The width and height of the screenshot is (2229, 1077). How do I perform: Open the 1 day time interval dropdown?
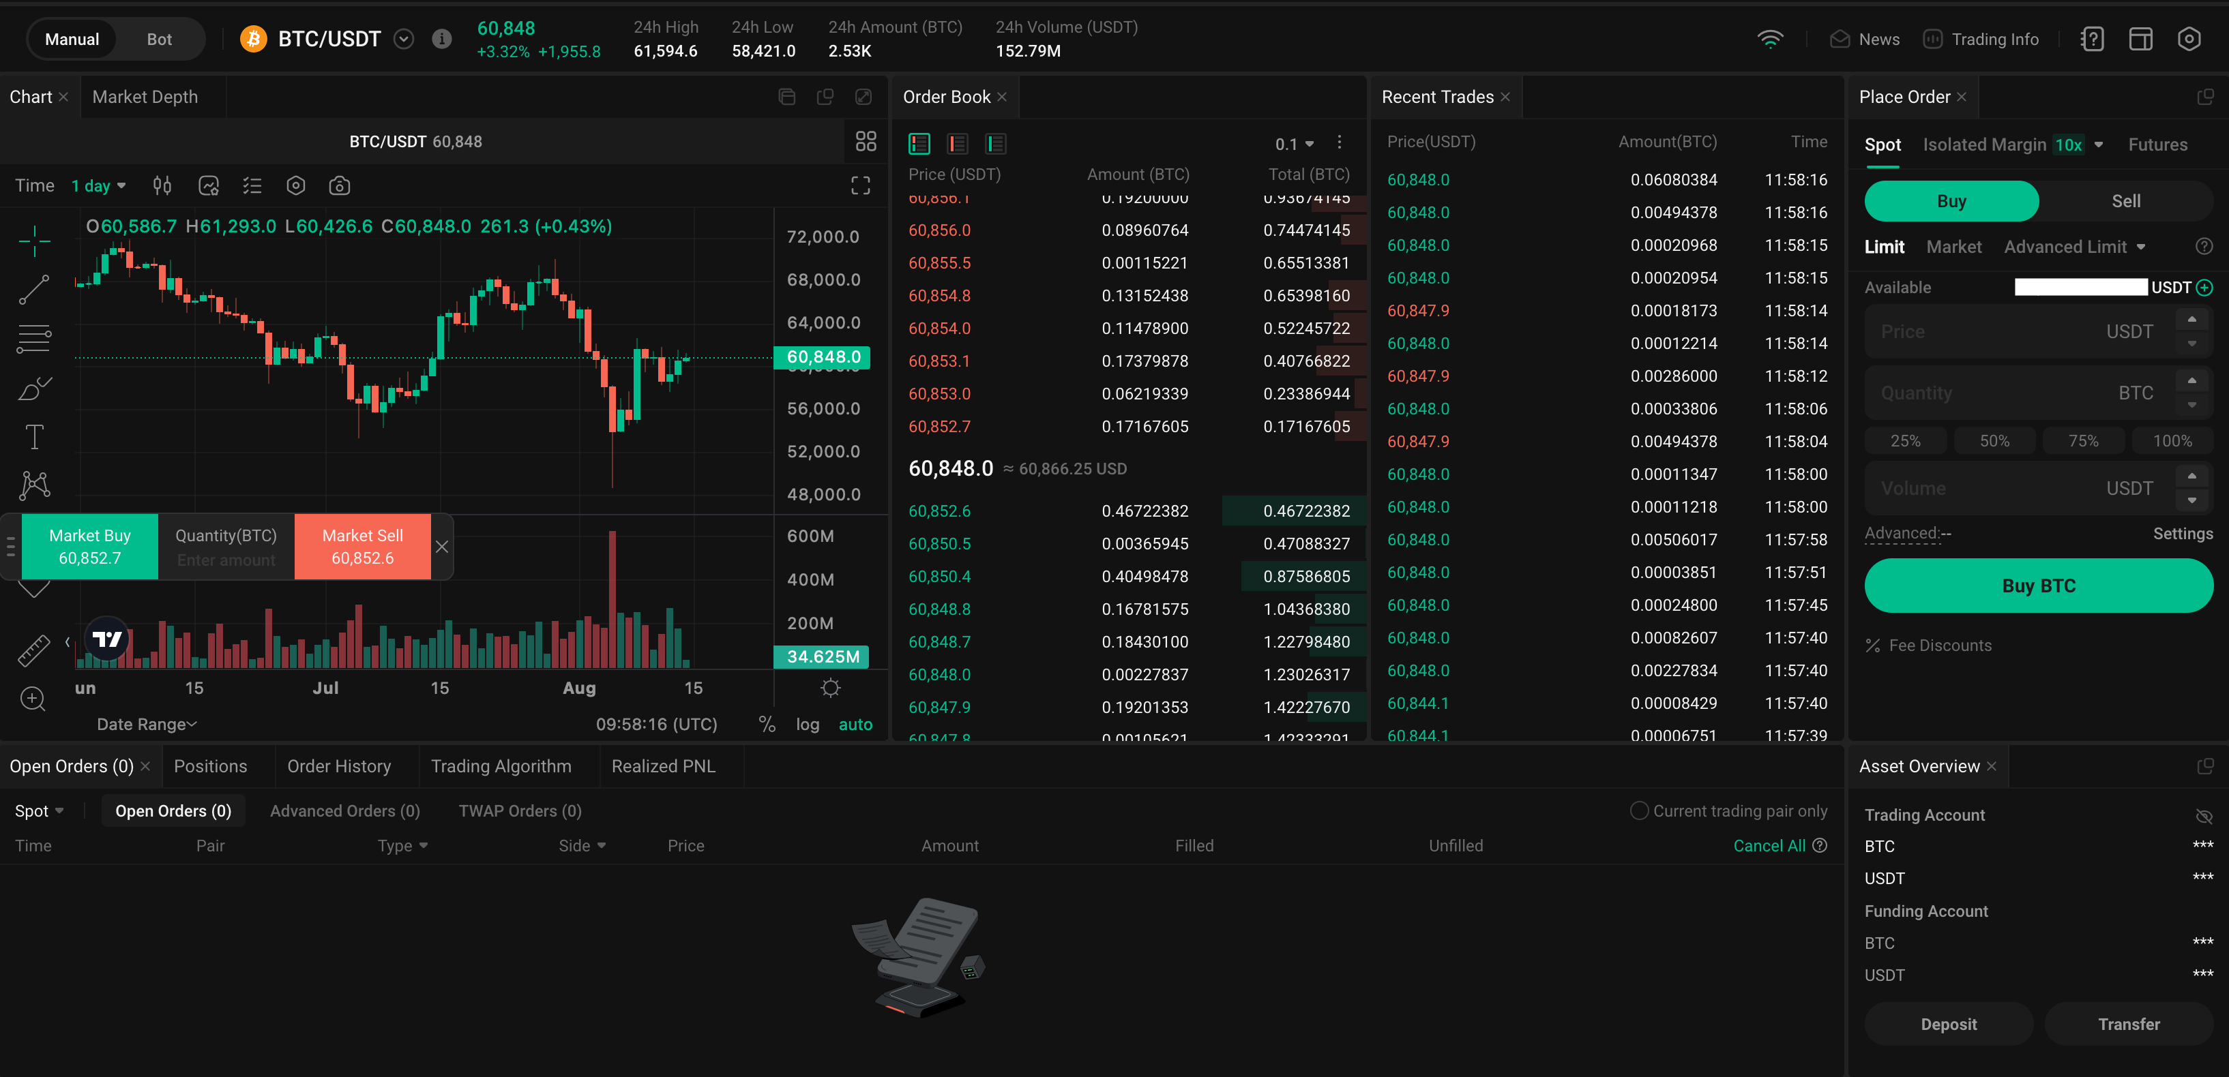99,185
